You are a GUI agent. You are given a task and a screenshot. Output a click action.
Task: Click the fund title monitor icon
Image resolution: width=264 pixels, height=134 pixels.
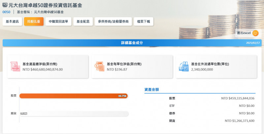pos(5,5)
